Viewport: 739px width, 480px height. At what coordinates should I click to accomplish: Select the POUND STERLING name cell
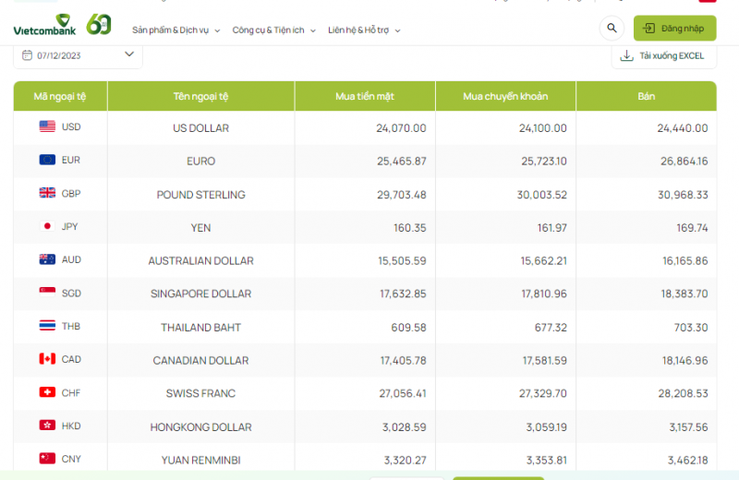click(200, 195)
